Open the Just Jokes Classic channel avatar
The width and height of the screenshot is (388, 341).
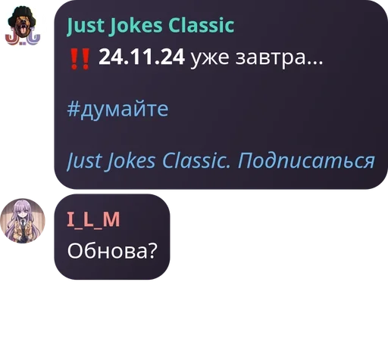tap(23, 26)
